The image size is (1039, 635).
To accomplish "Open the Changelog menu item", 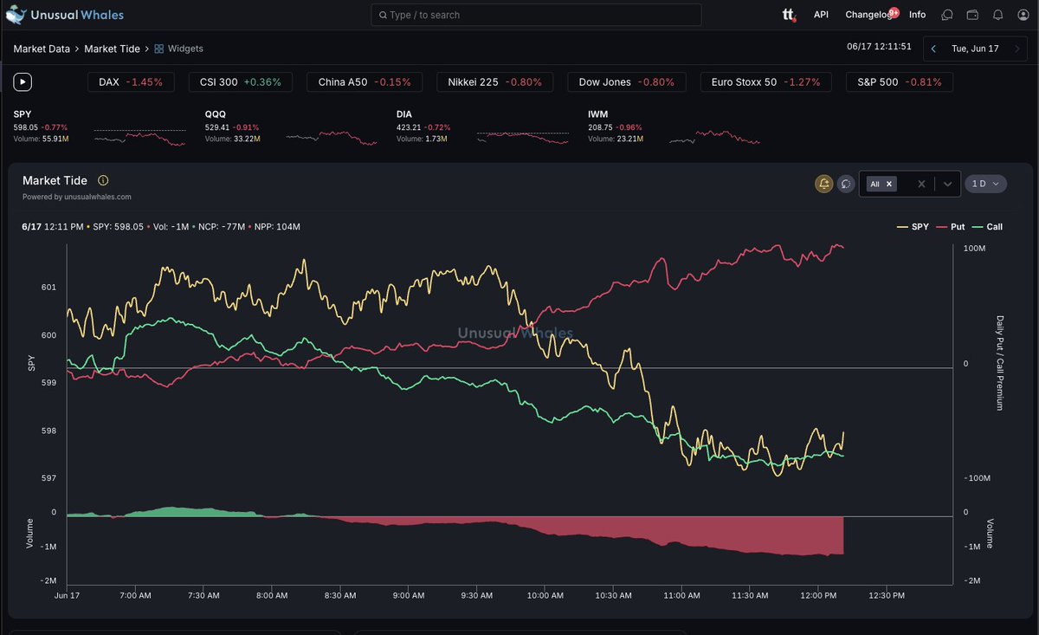I will click(868, 15).
